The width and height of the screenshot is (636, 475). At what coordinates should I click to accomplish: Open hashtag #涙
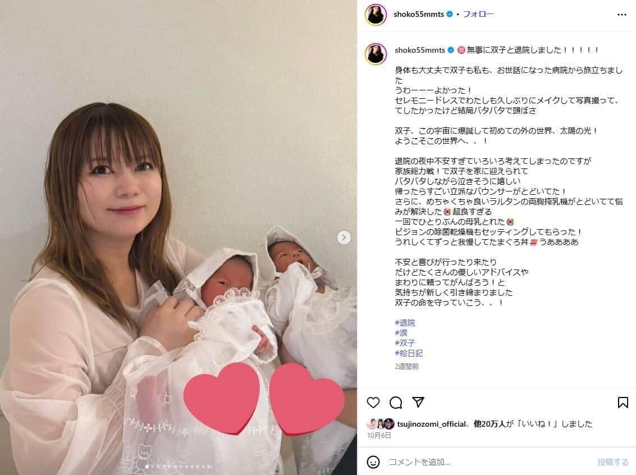pos(401,333)
